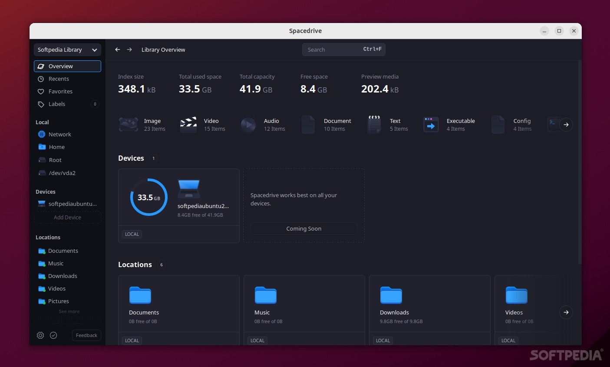Open the Document category icon
610x367 pixels.
coord(308,125)
